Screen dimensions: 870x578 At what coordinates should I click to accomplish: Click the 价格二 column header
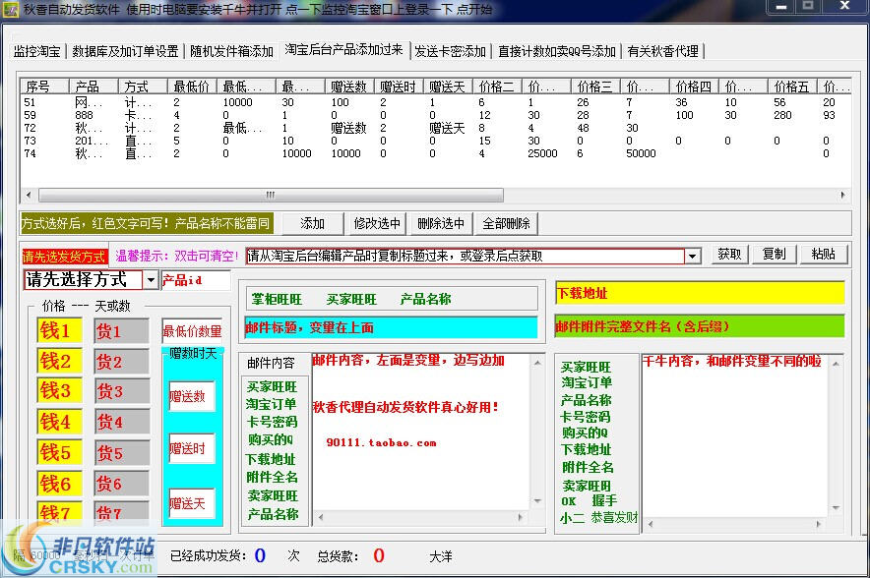(497, 87)
